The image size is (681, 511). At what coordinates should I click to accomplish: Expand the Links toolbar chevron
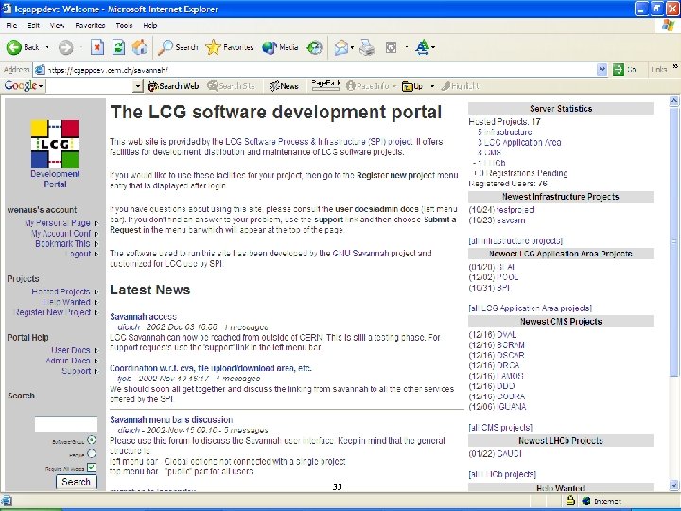(675, 66)
